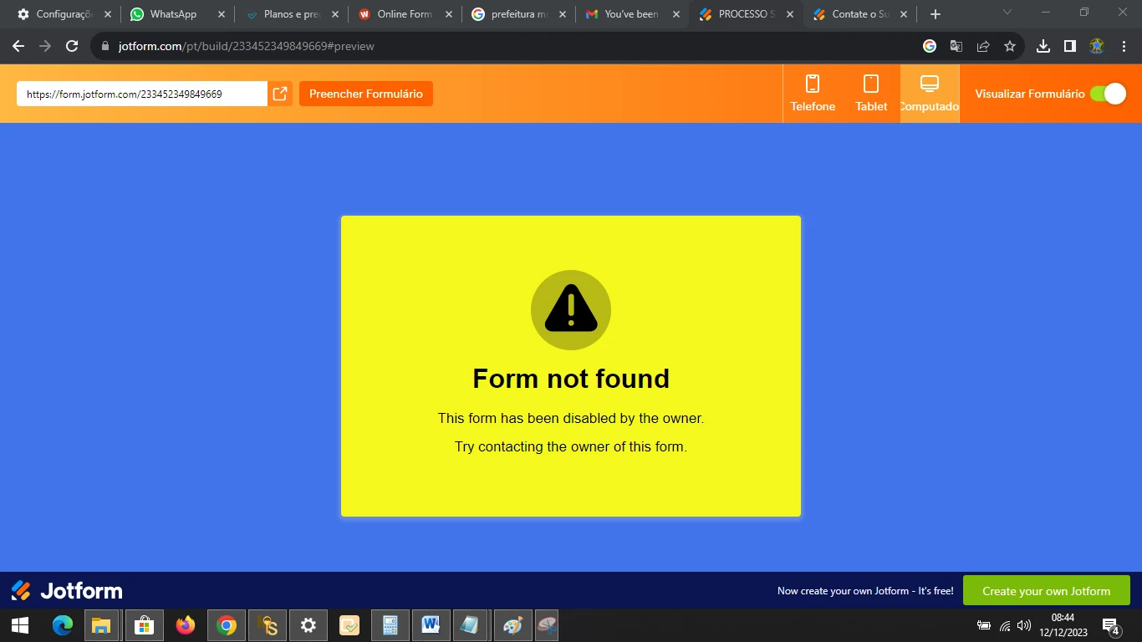Open the Chrome three-dot menu

coord(1123,46)
